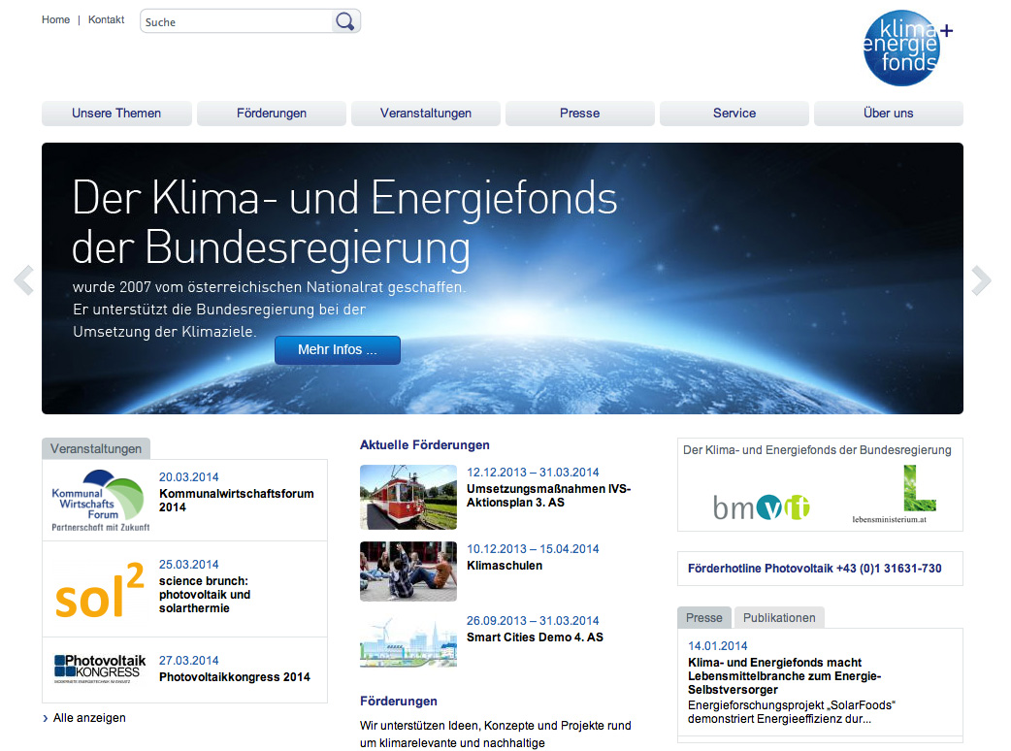Click Der Klima- und Energiefonds der Bundesregierung box title
Image resolution: width=1011 pixels, height=751 pixels.
[x=817, y=450]
